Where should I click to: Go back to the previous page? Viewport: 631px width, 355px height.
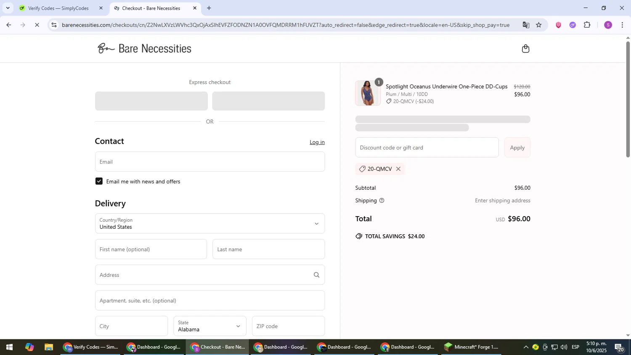click(x=8, y=25)
